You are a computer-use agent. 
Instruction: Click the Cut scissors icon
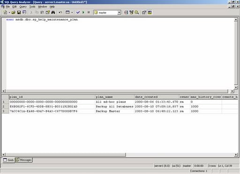[31, 13]
